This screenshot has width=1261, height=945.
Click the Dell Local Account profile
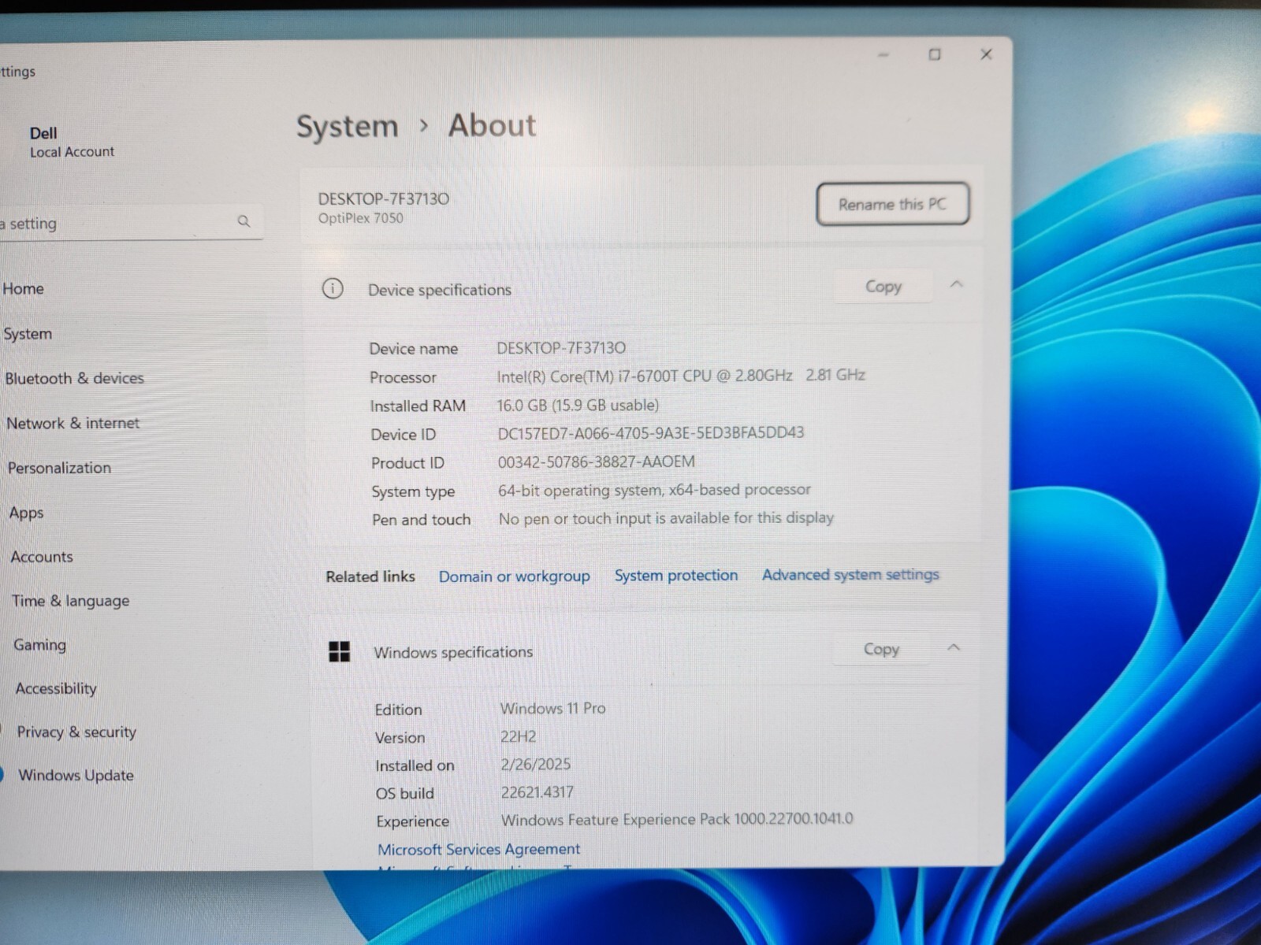(x=71, y=142)
